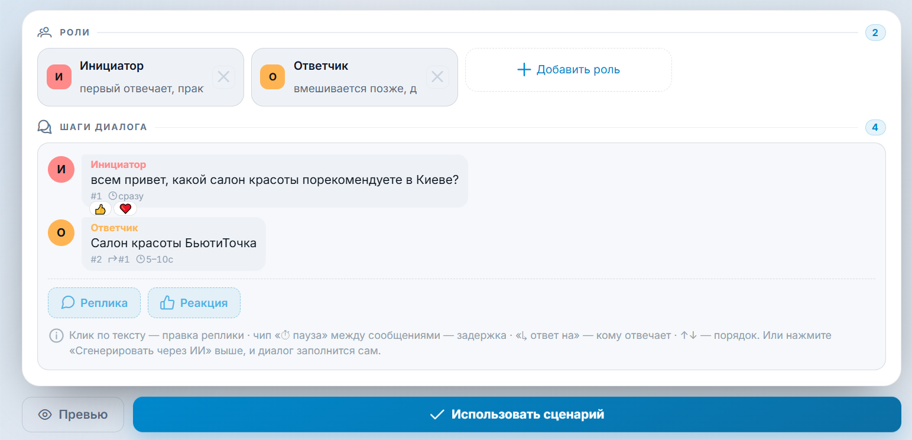Click the info icon beside the hint text
912x440 pixels.
[56, 336]
